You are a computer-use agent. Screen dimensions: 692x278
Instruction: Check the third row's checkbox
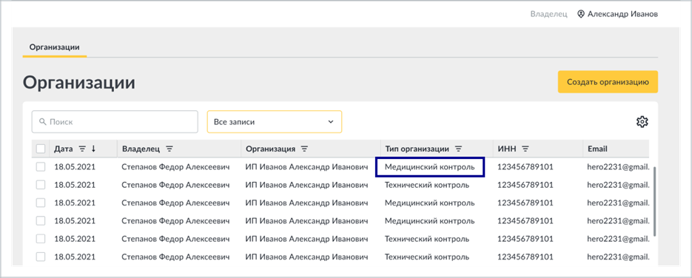tap(41, 203)
